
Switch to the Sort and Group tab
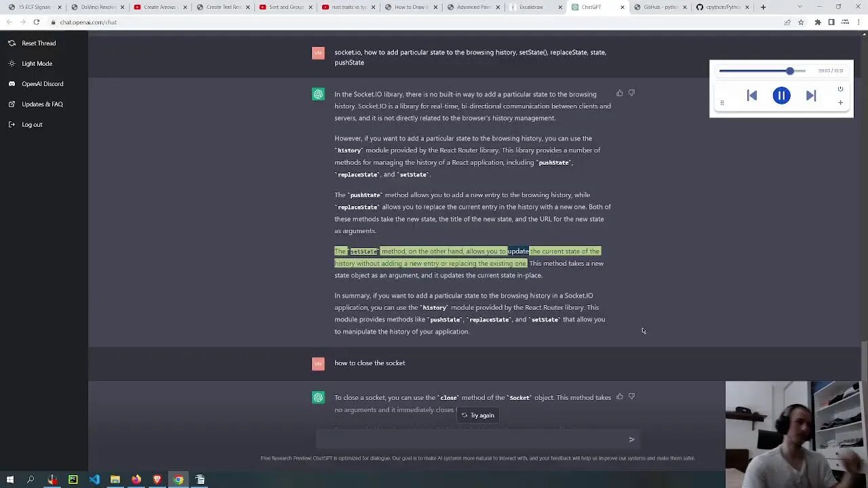(x=285, y=7)
